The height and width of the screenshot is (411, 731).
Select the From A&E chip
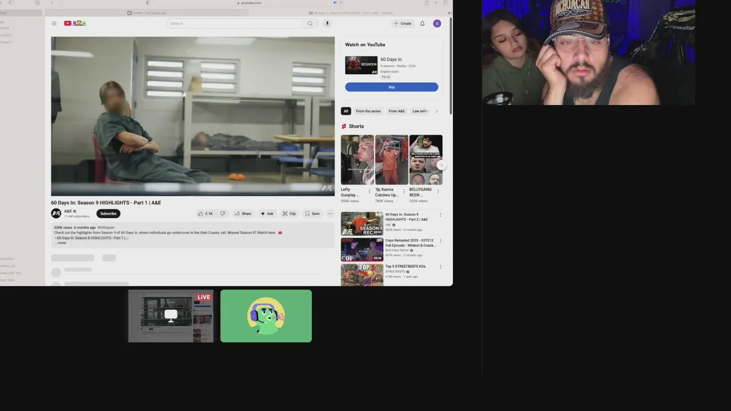coord(396,111)
